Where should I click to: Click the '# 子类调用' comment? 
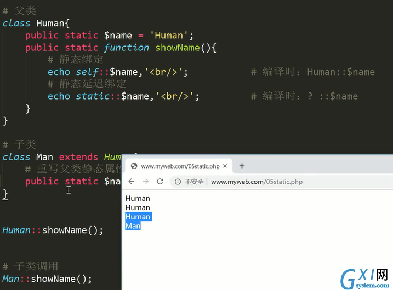[x=30, y=266]
